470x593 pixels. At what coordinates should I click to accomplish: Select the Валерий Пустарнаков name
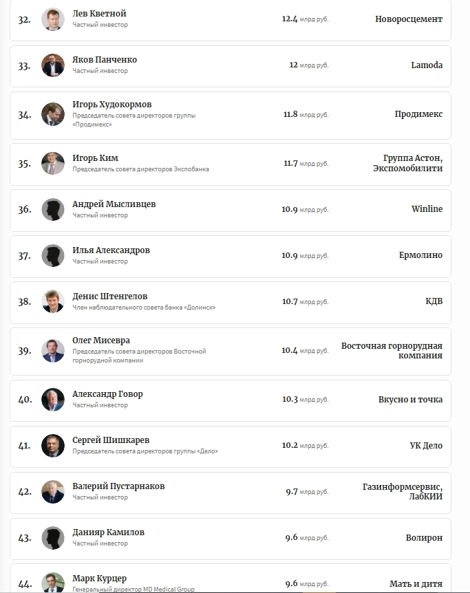pos(118,486)
